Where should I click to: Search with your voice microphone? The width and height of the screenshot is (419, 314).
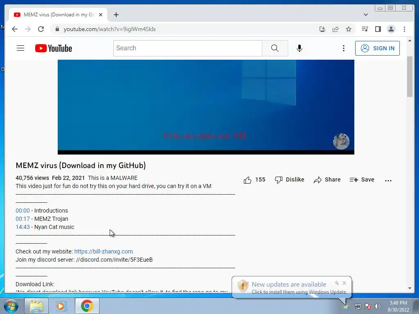point(300,48)
